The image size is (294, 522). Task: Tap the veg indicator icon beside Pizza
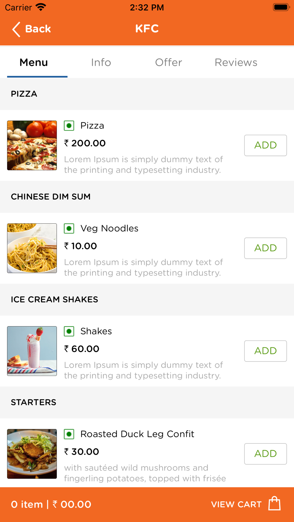point(69,126)
